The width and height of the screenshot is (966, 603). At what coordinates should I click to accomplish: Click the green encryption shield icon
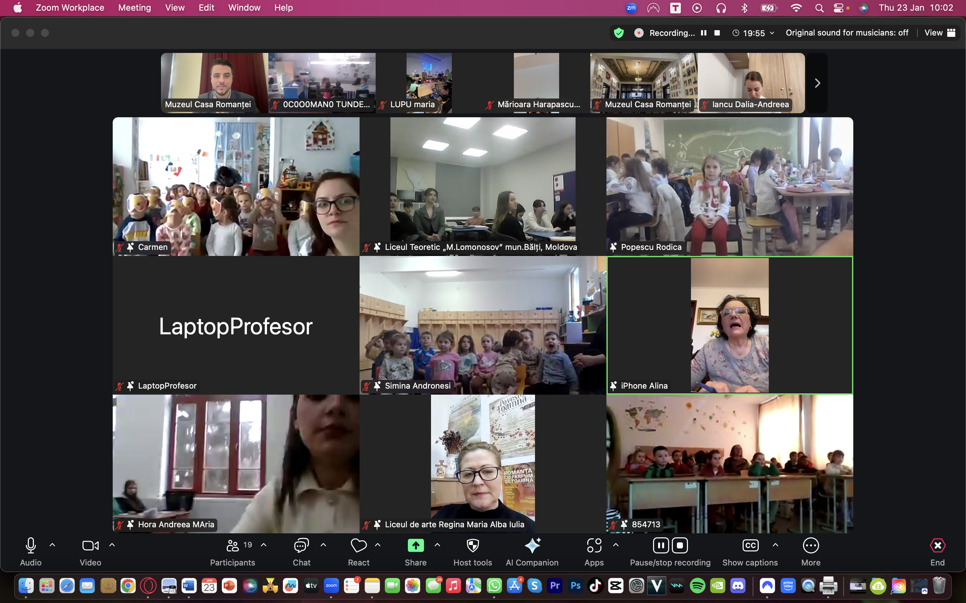pyautogui.click(x=619, y=33)
